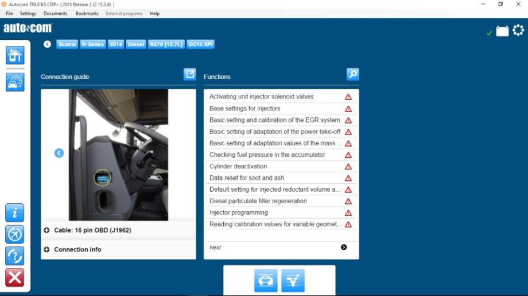528x296 pixels.
Task: Select Injector programming function
Action: [x=281, y=212]
